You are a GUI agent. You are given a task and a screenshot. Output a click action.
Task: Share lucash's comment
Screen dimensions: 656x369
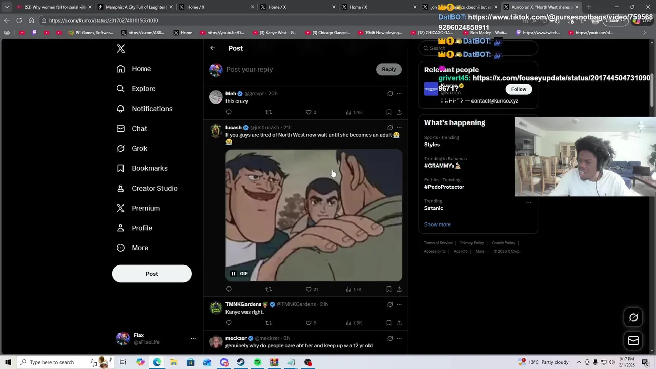(x=399, y=289)
